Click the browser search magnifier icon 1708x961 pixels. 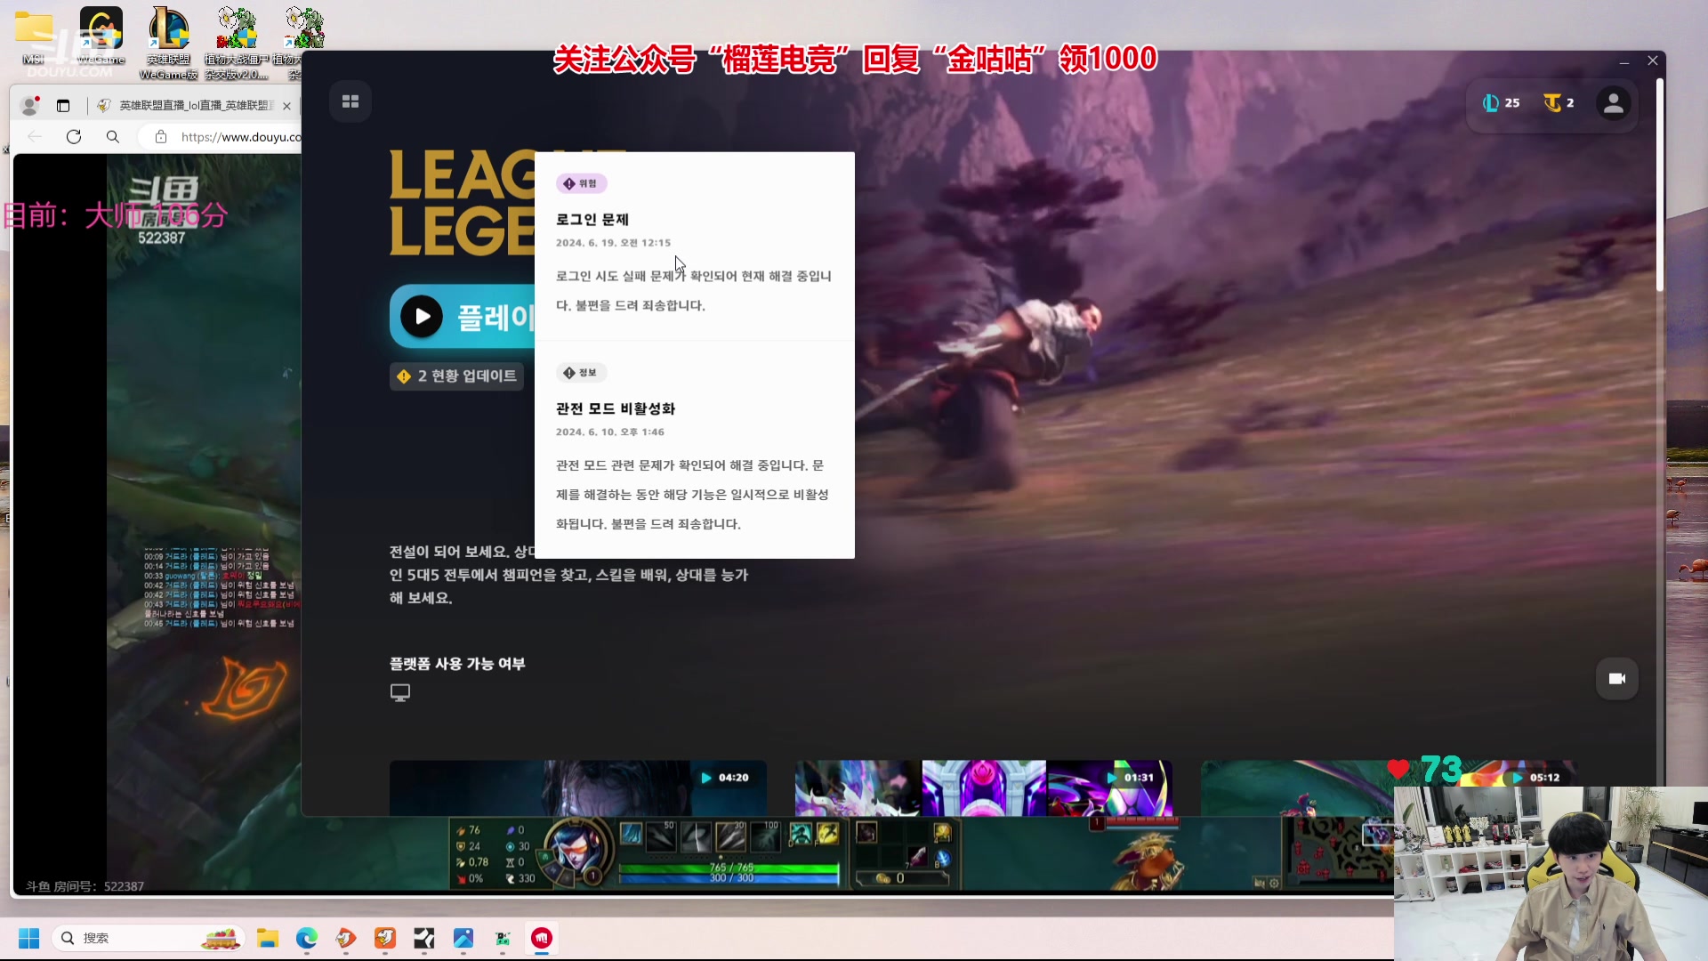point(113,137)
